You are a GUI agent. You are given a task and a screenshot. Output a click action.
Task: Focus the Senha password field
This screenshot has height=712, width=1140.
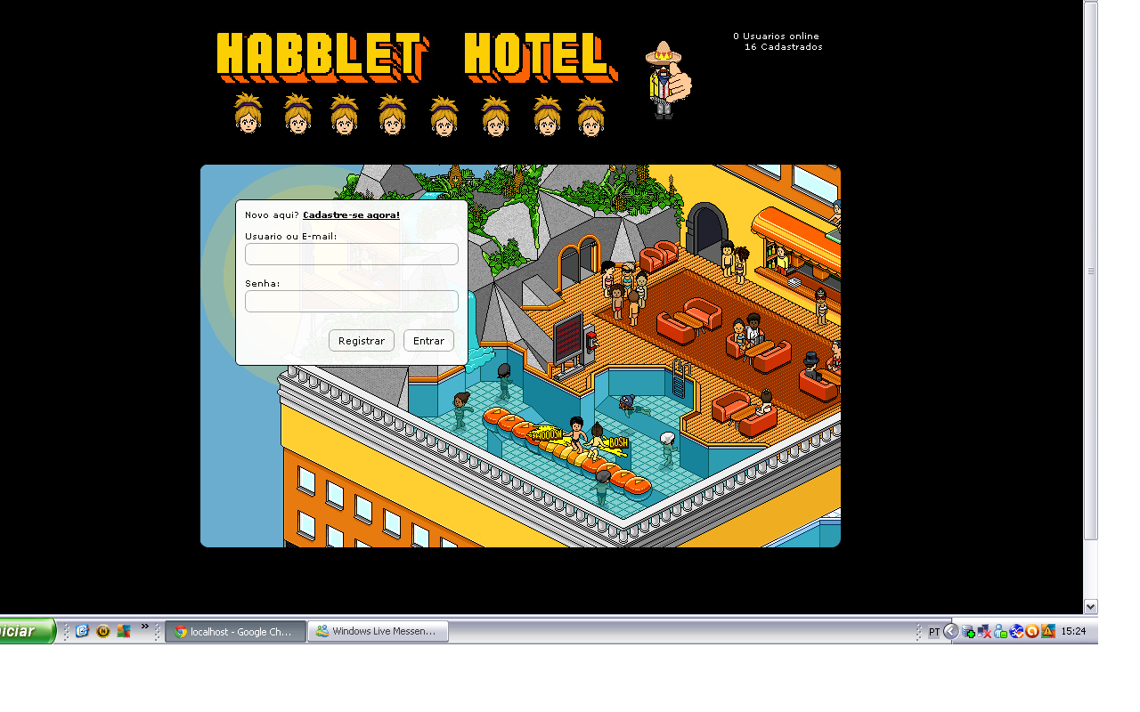352,302
